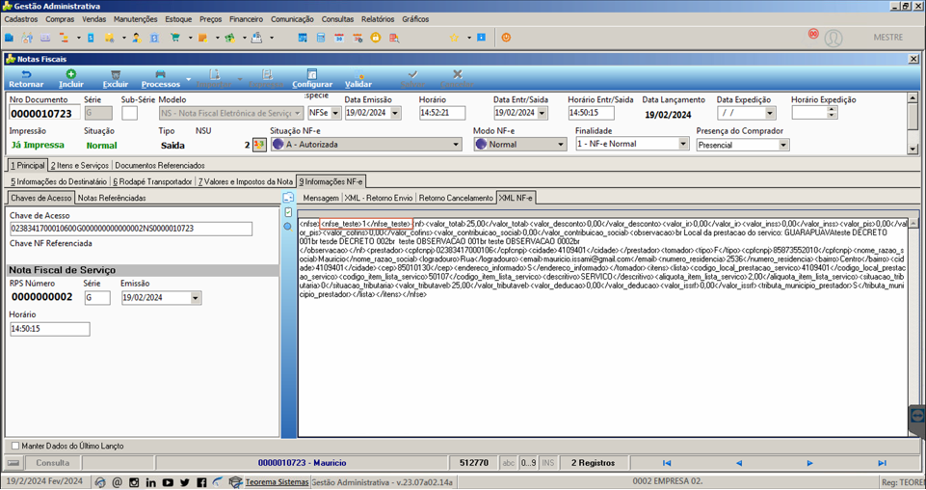The height and width of the screenshot is (490, 926).
Task: Open the YouTube icon in status bar
Action: (168, 482)
